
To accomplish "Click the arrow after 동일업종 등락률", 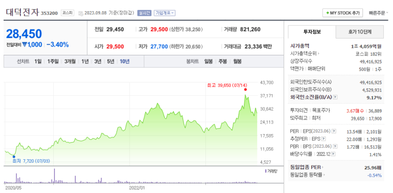I will (x=324, y=175).
